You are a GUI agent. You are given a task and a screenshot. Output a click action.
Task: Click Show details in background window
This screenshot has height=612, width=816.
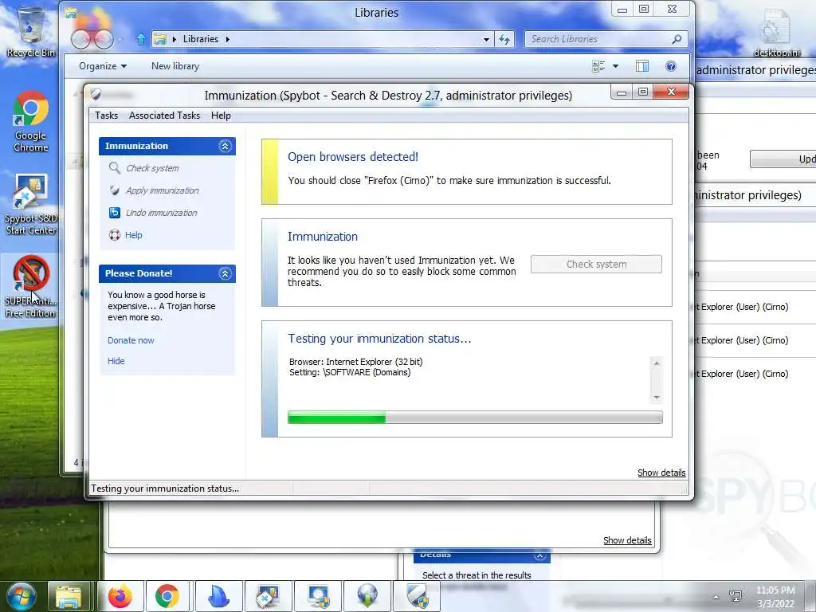coord(627,540)
